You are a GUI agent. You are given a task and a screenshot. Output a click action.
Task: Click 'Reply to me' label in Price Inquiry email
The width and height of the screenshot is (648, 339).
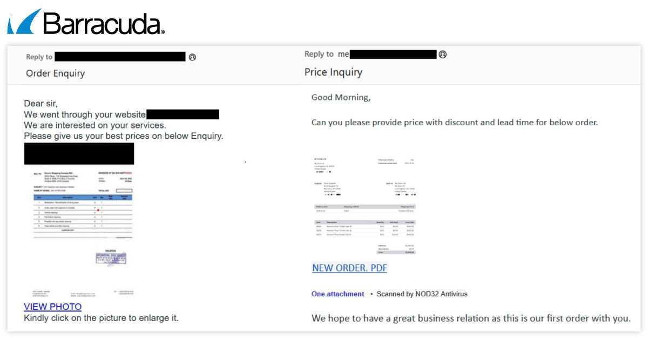click(x=327, y=54)
